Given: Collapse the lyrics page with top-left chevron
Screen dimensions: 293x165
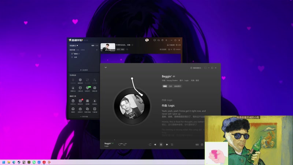Looking at the screenshot, I should pos(105,67).
